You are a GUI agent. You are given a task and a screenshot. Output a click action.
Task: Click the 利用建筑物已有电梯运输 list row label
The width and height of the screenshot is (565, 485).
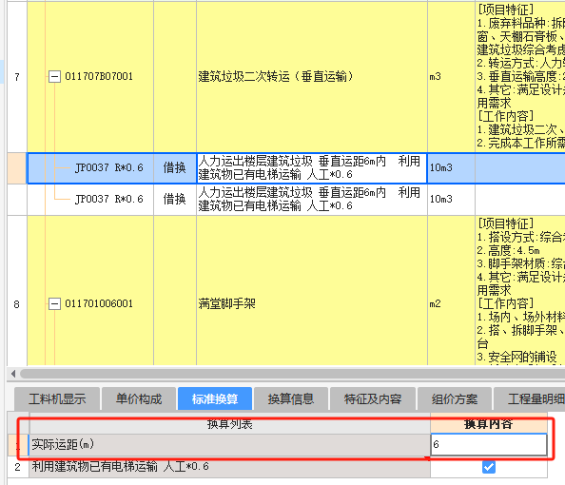[229, 467]
